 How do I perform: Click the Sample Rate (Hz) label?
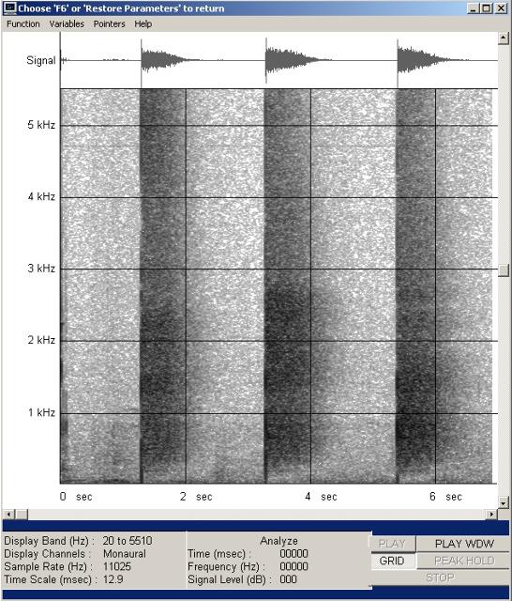pyautogui.click(x=48, y=566)
